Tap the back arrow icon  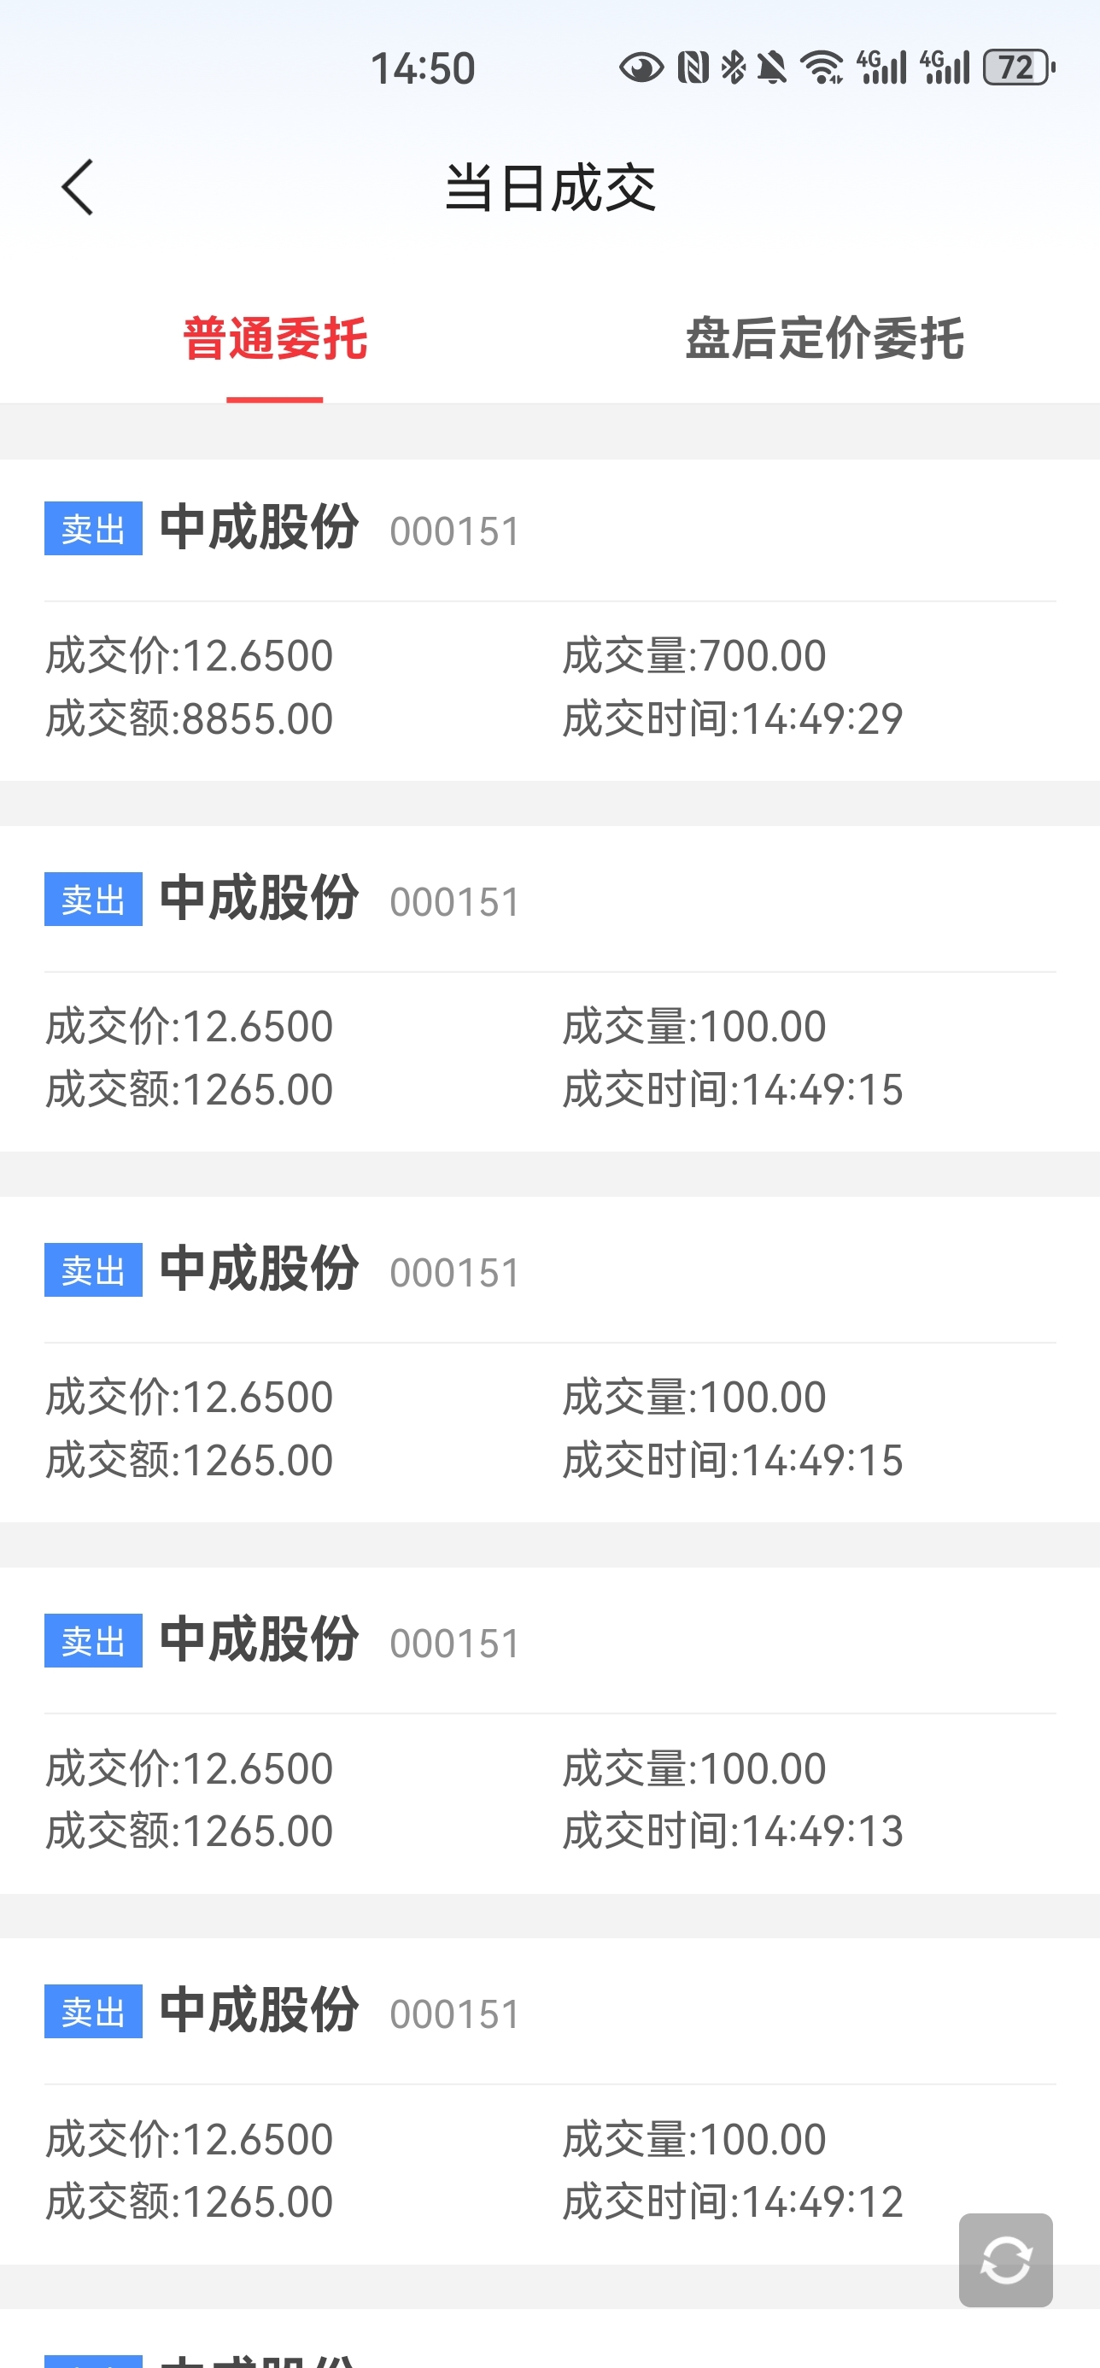[78, 188]
